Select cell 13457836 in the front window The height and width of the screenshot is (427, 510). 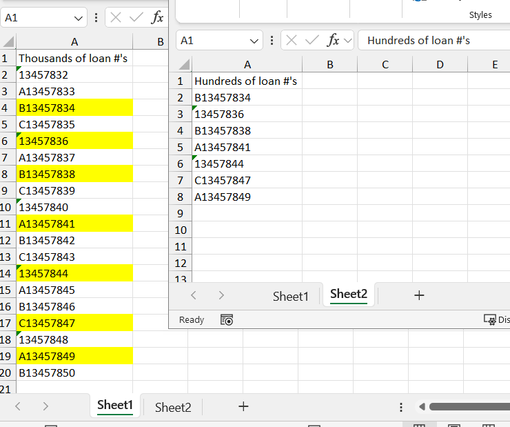pyautogui.click(x=247, y=114)
